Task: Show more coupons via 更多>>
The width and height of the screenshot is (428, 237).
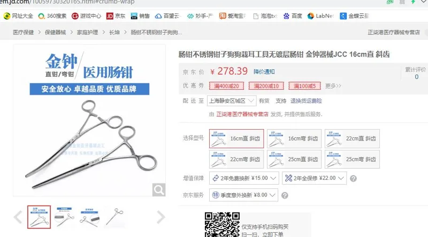Action: click(333, 86)
